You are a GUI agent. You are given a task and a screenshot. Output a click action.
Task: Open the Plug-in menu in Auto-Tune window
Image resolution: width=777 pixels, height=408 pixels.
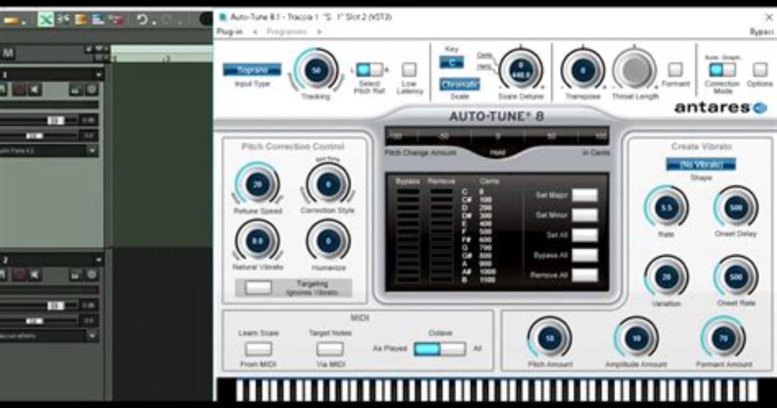pos(229,32)
